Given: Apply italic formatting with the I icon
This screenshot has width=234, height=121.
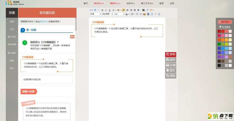Looking at the screenshot, I should [106, 10].
